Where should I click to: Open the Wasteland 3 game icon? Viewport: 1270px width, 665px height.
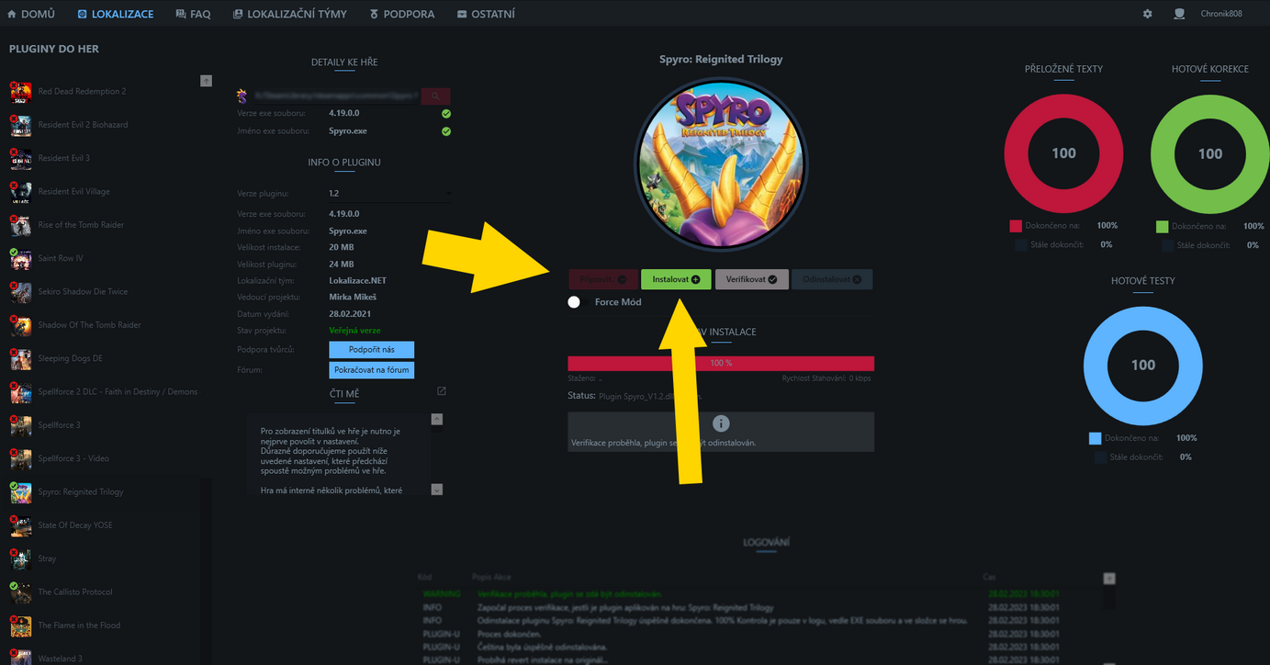pyautogui.click(x=20, y=658)
